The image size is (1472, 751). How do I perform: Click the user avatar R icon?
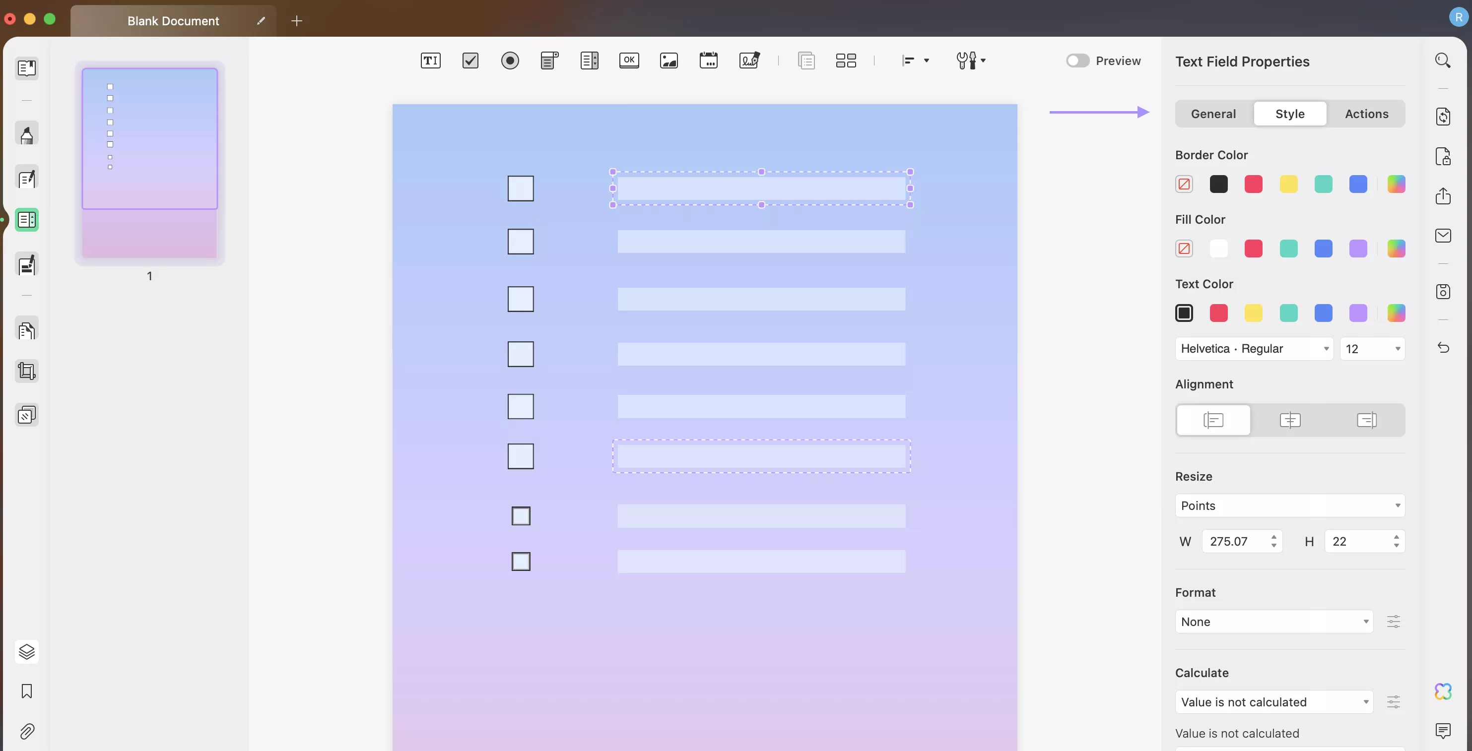[x=1459, y=17]
